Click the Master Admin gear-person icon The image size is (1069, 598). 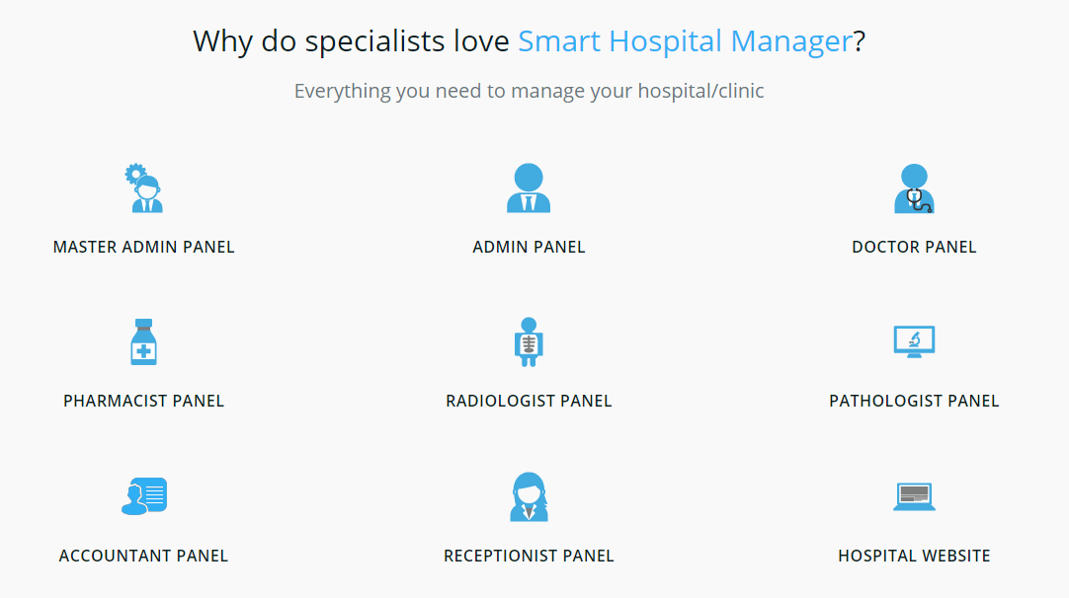point(144,188)
